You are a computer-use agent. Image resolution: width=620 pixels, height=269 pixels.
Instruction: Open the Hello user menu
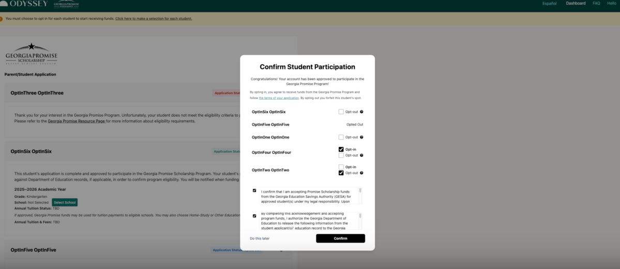tap(612, 3)
